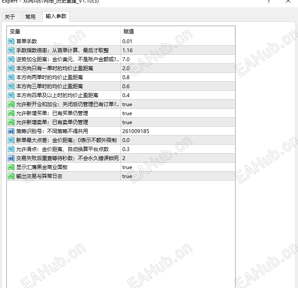298x288 pixels.
Task: Select the 手数指数倍率 variable row
Action: (x=62, y=50)
